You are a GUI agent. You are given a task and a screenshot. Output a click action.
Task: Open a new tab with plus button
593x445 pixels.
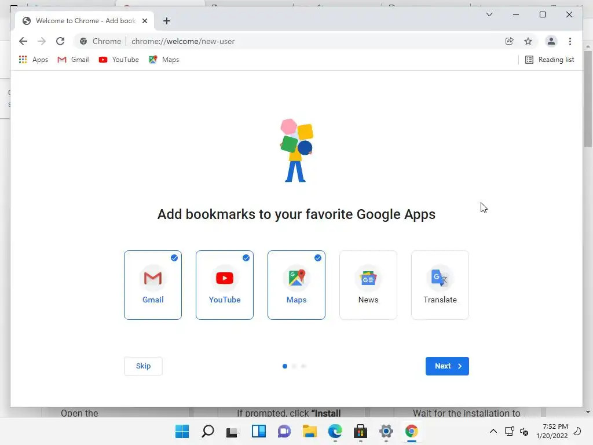click(166, 21)
